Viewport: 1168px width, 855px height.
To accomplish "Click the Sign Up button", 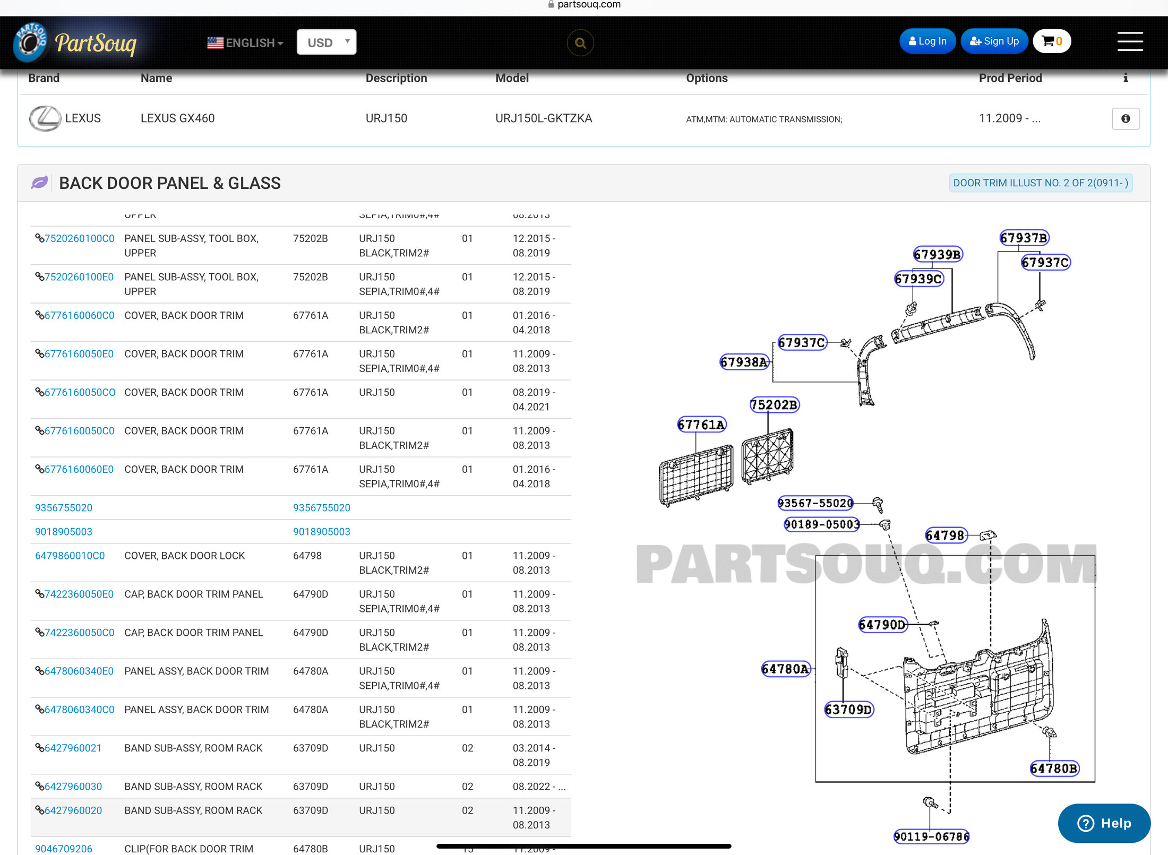I will 994,41.
